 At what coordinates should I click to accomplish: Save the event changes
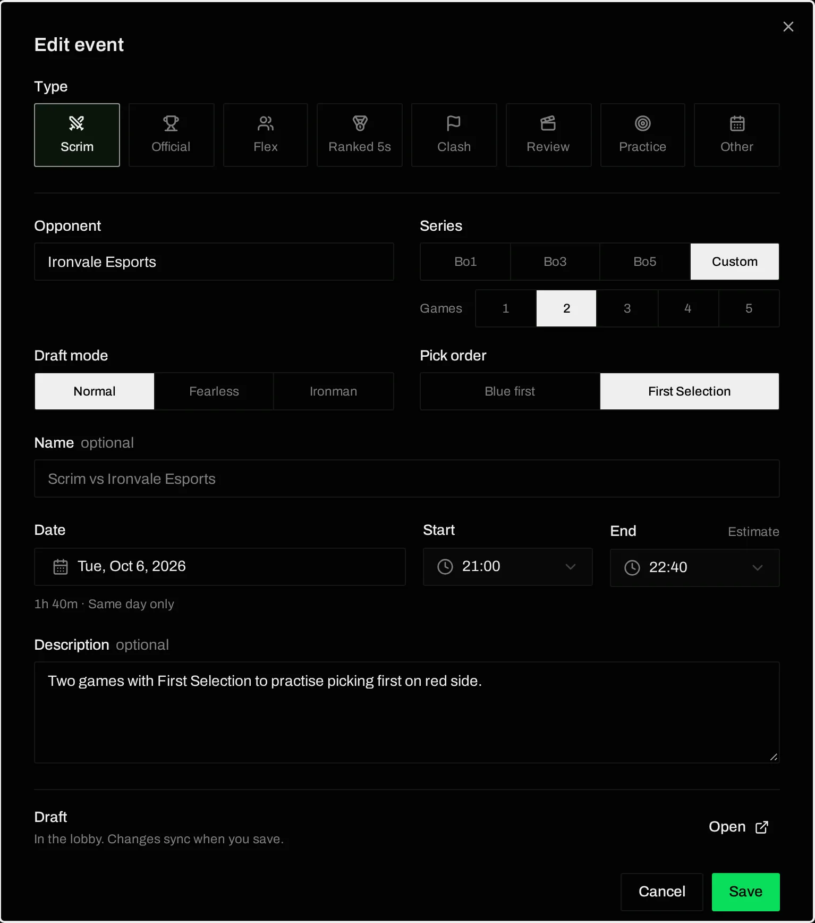(746, 892)
